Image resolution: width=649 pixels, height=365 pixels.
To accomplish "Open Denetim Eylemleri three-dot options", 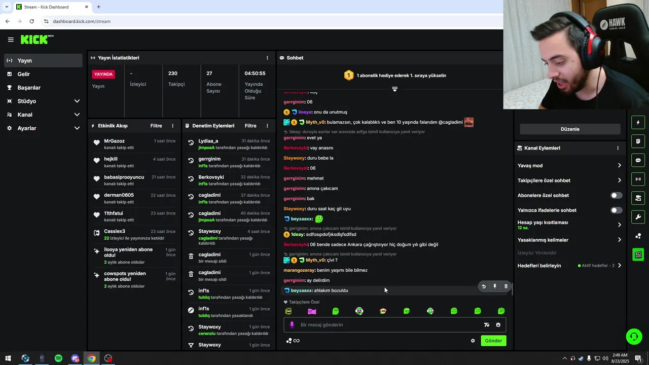I will coord(267,126).
